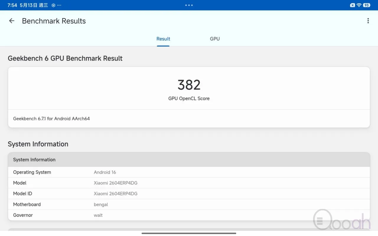378x236 pixels.
Task: Select the Model ID row
Action: (x=189, y=194)
